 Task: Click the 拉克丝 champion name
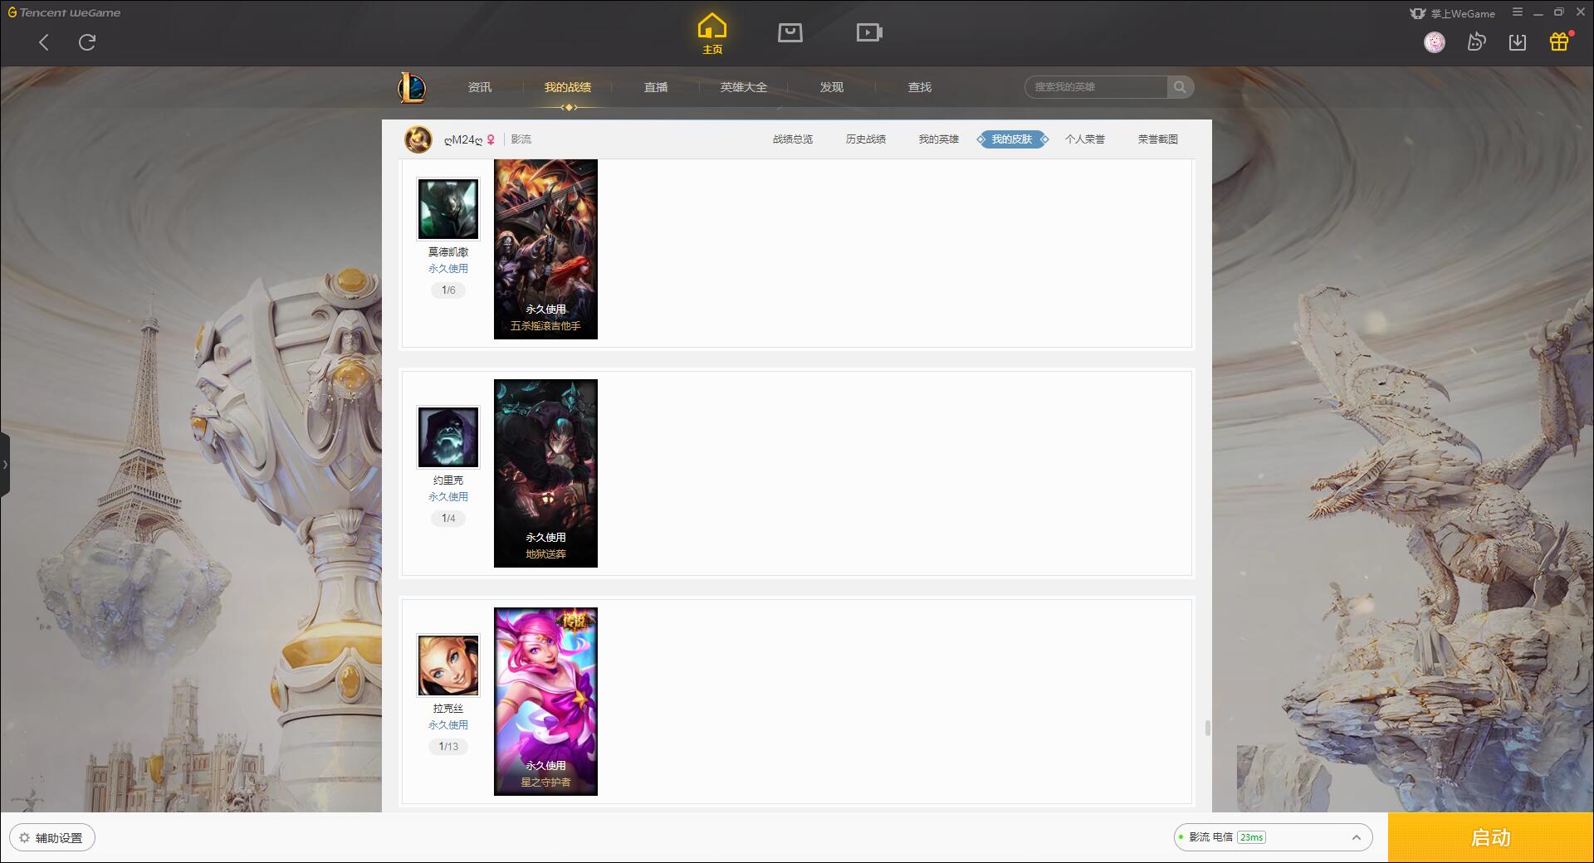[x=448, y=709]
